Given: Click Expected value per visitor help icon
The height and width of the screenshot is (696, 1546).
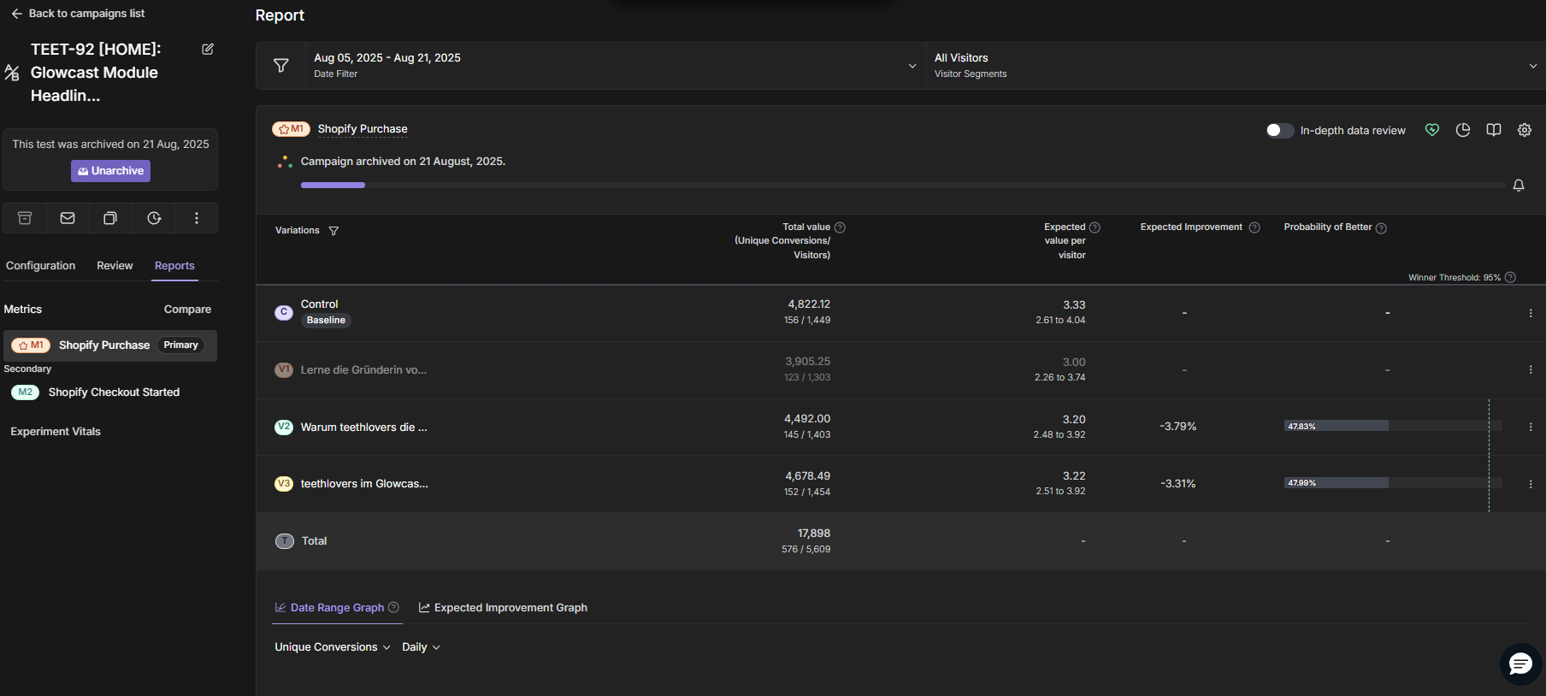Looking at the screenshot, I should point(1095,227).
